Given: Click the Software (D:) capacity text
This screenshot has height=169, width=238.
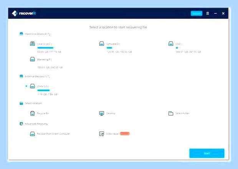Looking at the screenshot, I should [x=119, y=52].
